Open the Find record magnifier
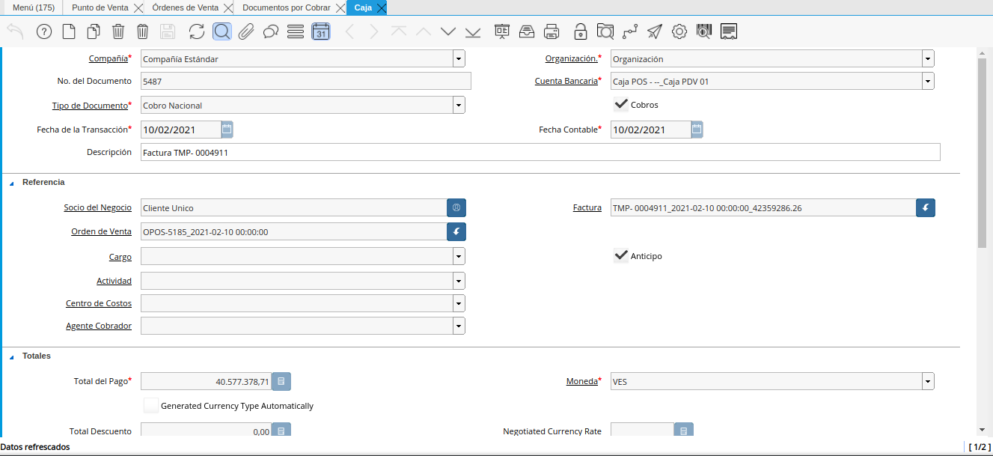 pyautogui.click(x=221, y=31)
